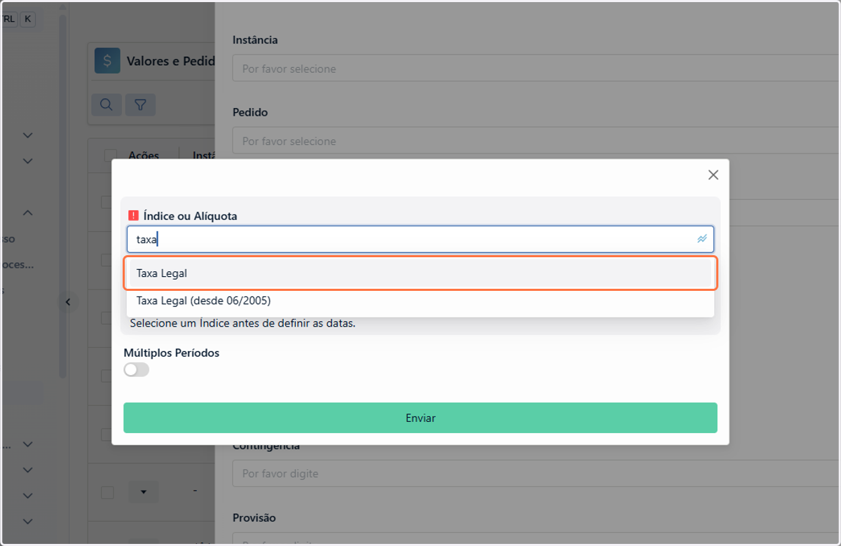Viewport: 841px width, 546px height.
Task: Open the Instância select dropdown
Action: tap(536, 69)
